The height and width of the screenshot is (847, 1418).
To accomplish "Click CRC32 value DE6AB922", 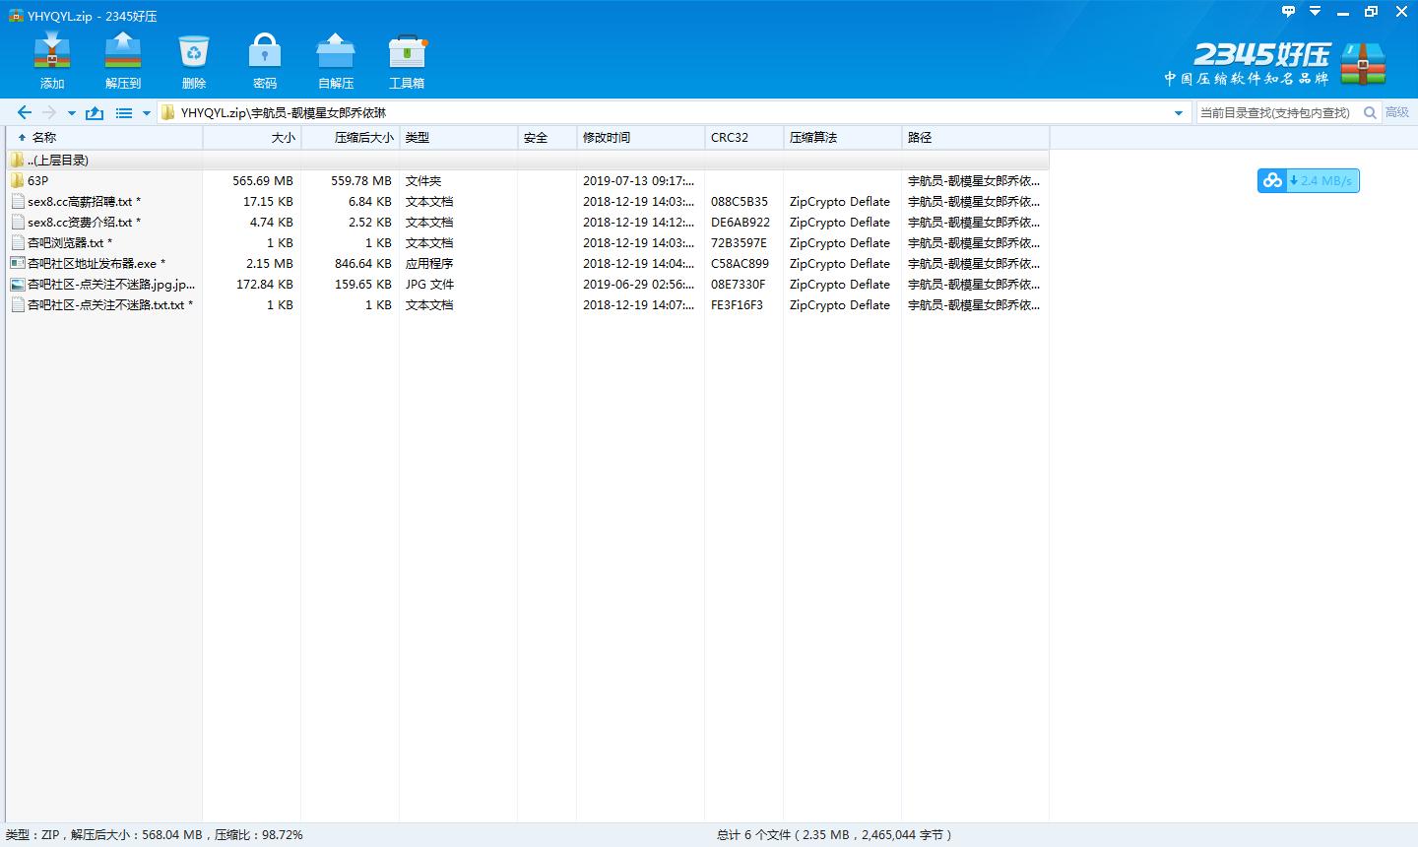I will click(741, 222).
